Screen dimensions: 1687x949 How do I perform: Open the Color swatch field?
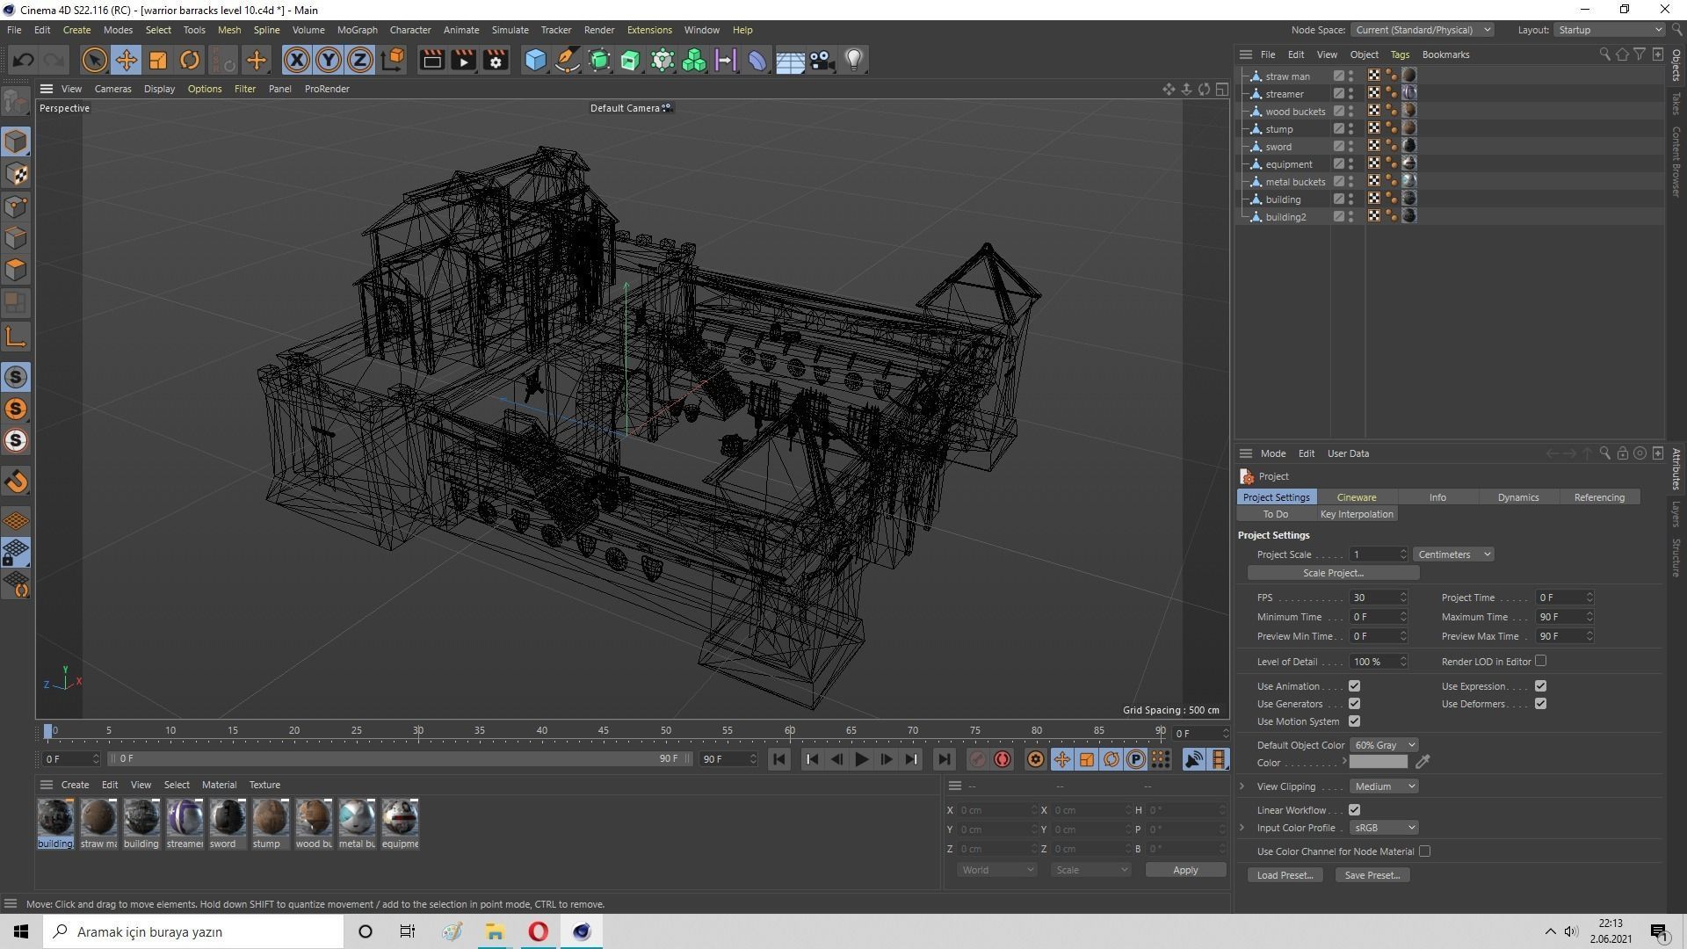1378,762
